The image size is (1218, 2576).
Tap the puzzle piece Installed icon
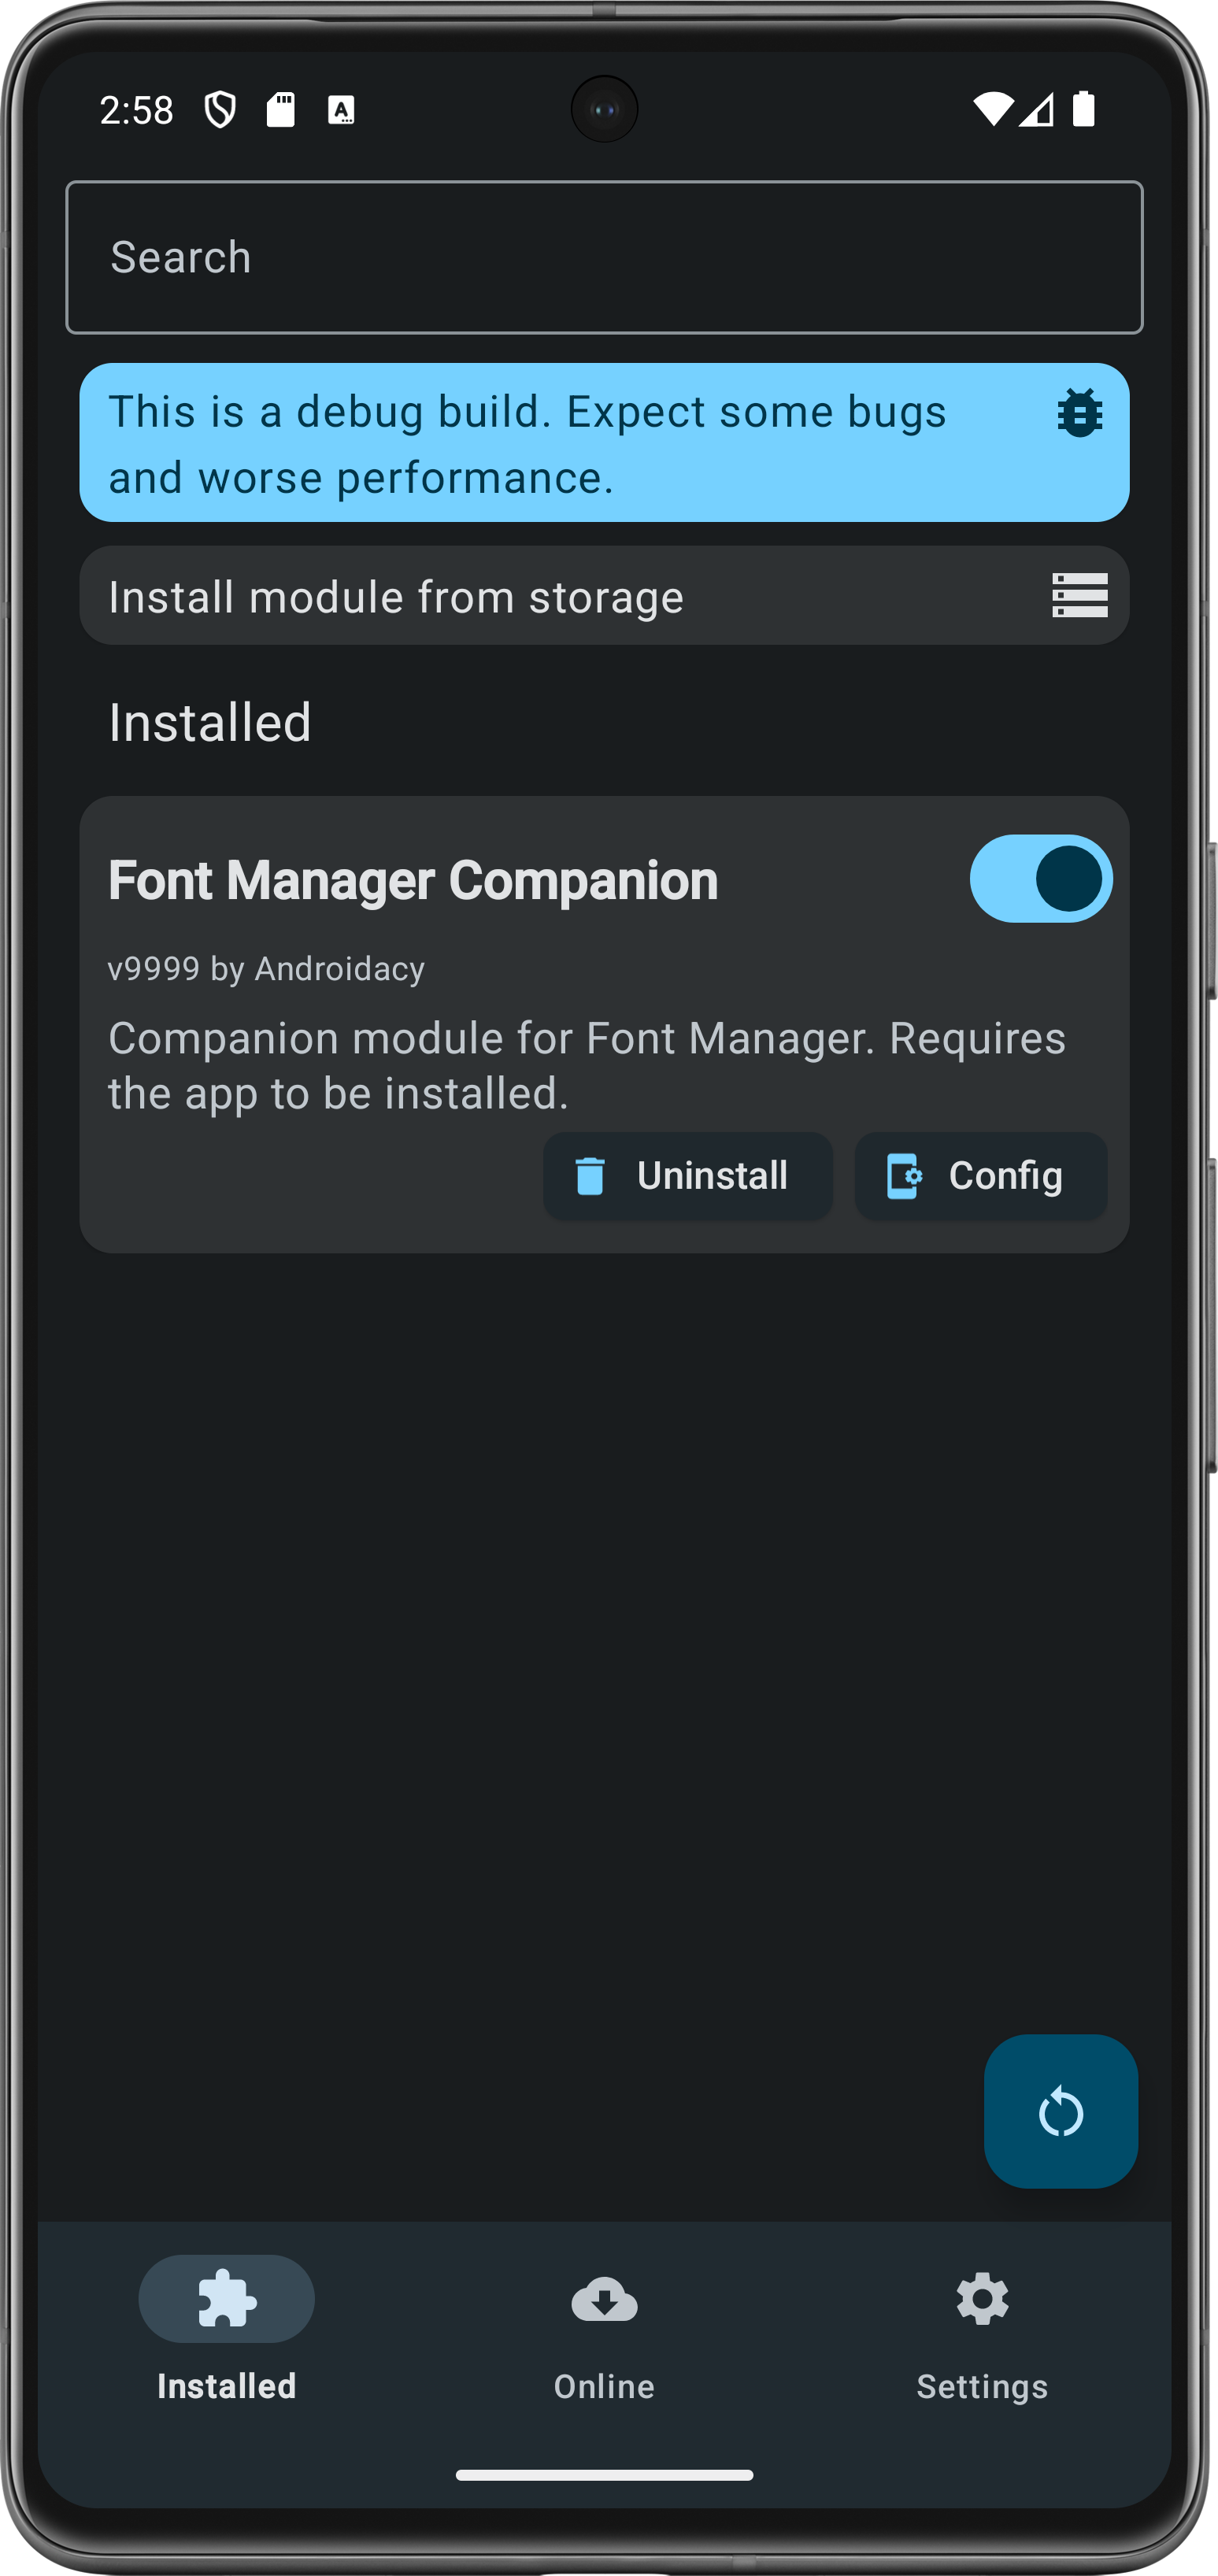[x=227, y=2298]
